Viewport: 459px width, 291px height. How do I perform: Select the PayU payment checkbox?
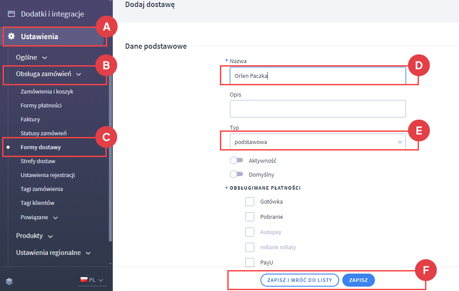pyautogui.click(x=250, y=262)
